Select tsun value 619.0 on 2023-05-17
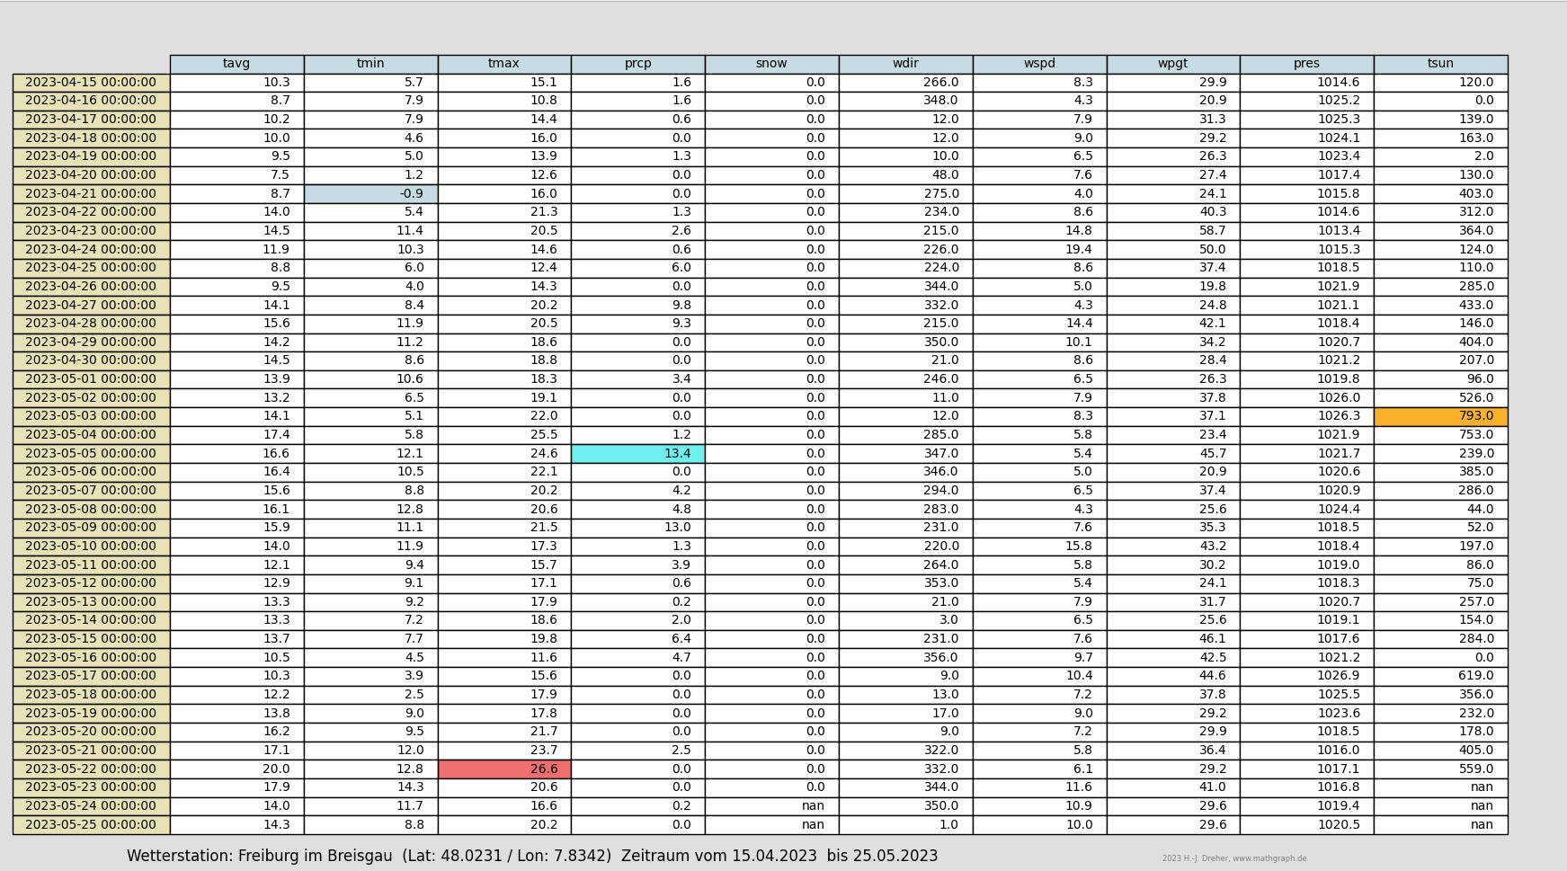This screenshot has height=871, width=1567. point(1440,676)
